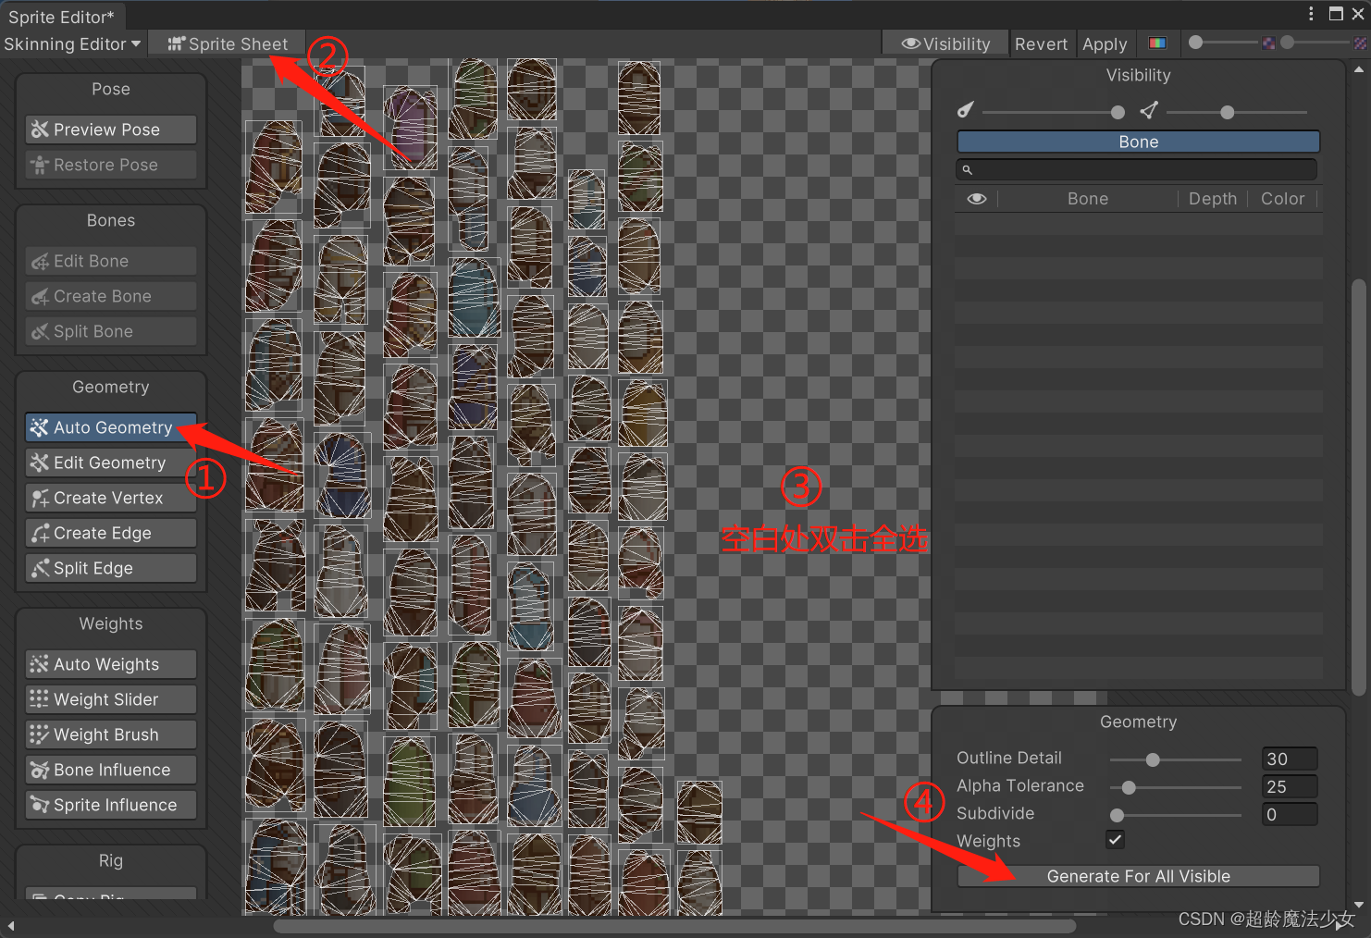Maximize the Sprite Editor window
Viewport: 1371px width, 938px height.
point(1336,14)
